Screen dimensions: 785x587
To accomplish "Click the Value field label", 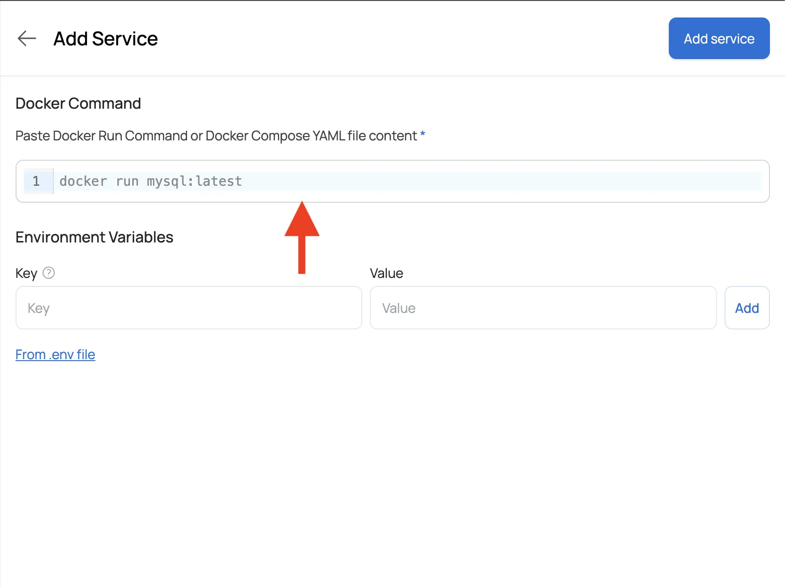I will [x=386, y=273].
